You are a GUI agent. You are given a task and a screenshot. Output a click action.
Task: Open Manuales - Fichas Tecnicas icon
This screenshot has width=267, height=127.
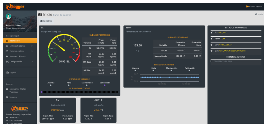point(7,89)
